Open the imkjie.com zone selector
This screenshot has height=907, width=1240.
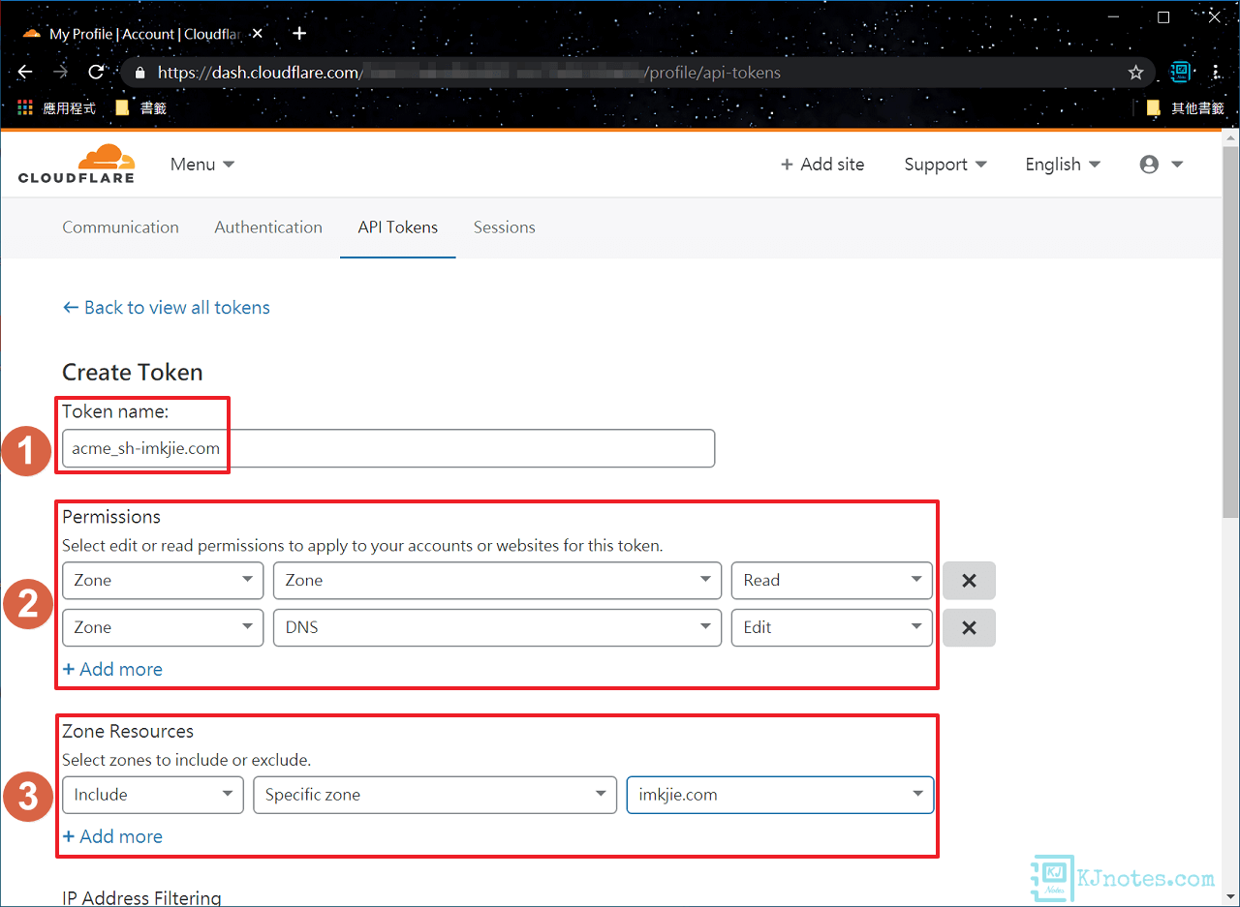point(780,795)
